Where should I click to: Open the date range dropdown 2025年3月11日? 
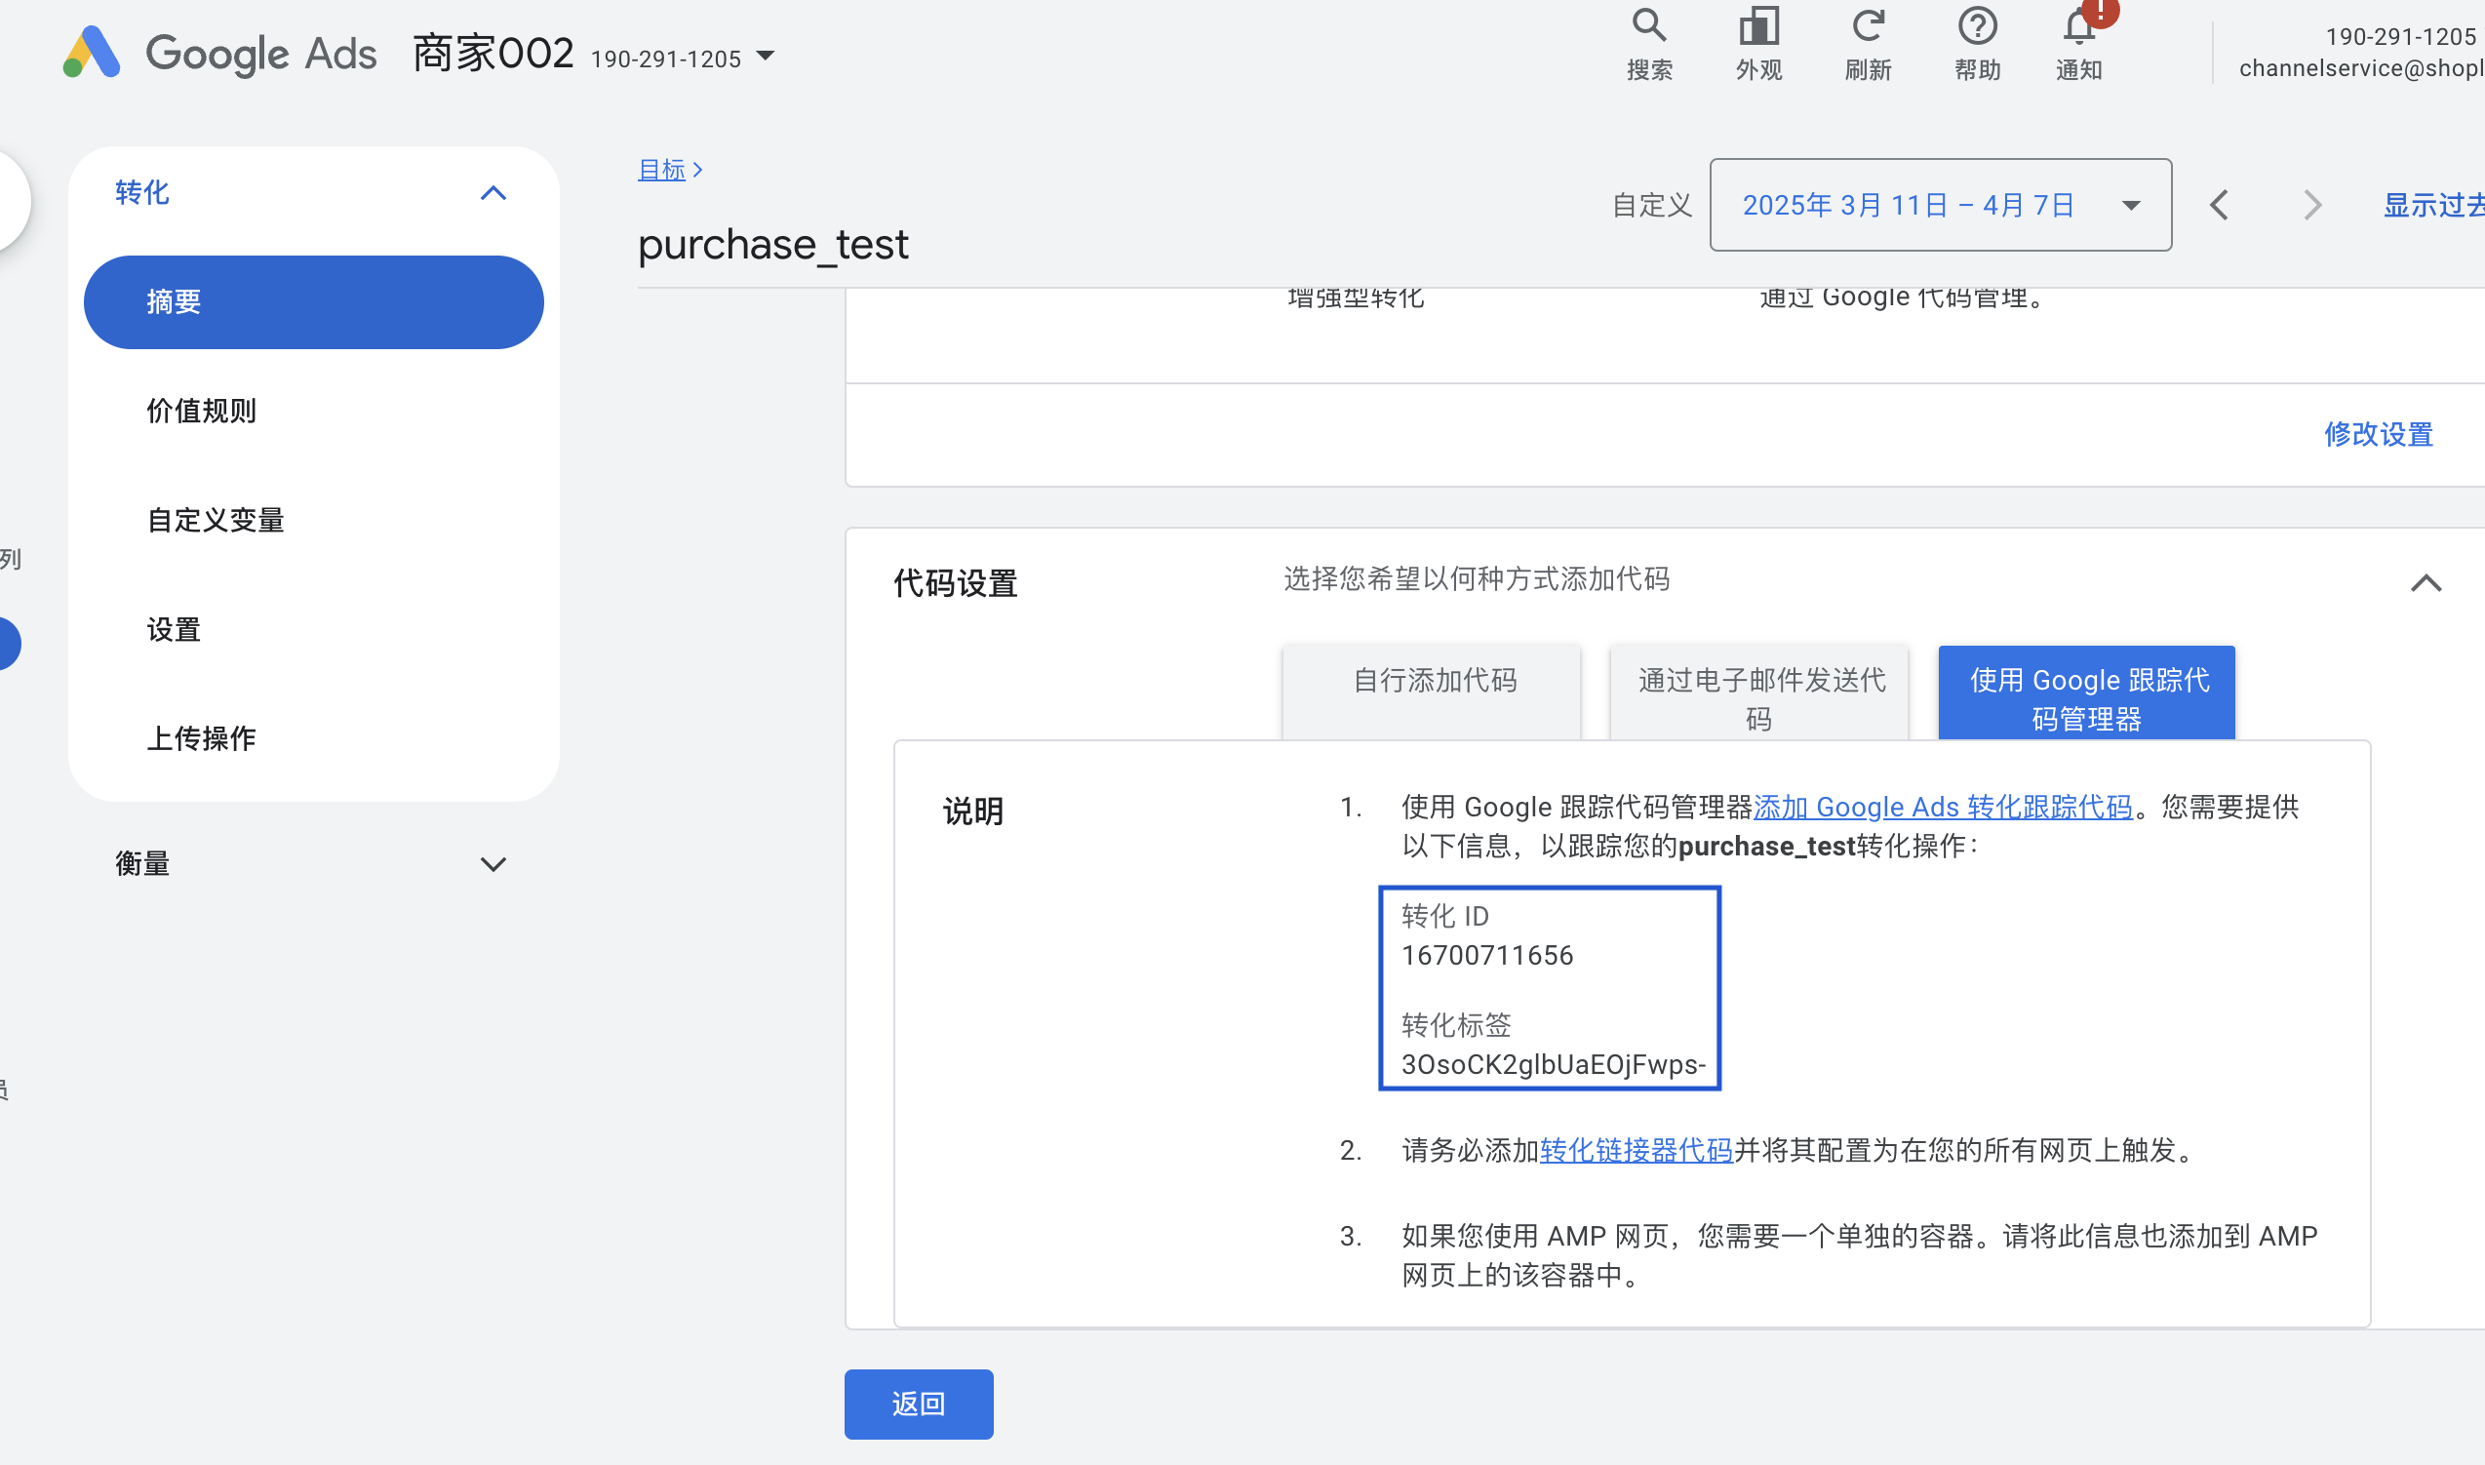[1940, 206]
